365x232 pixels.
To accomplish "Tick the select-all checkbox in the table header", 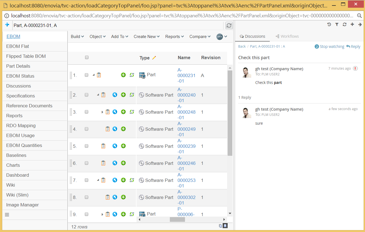I will pos(87,58).
